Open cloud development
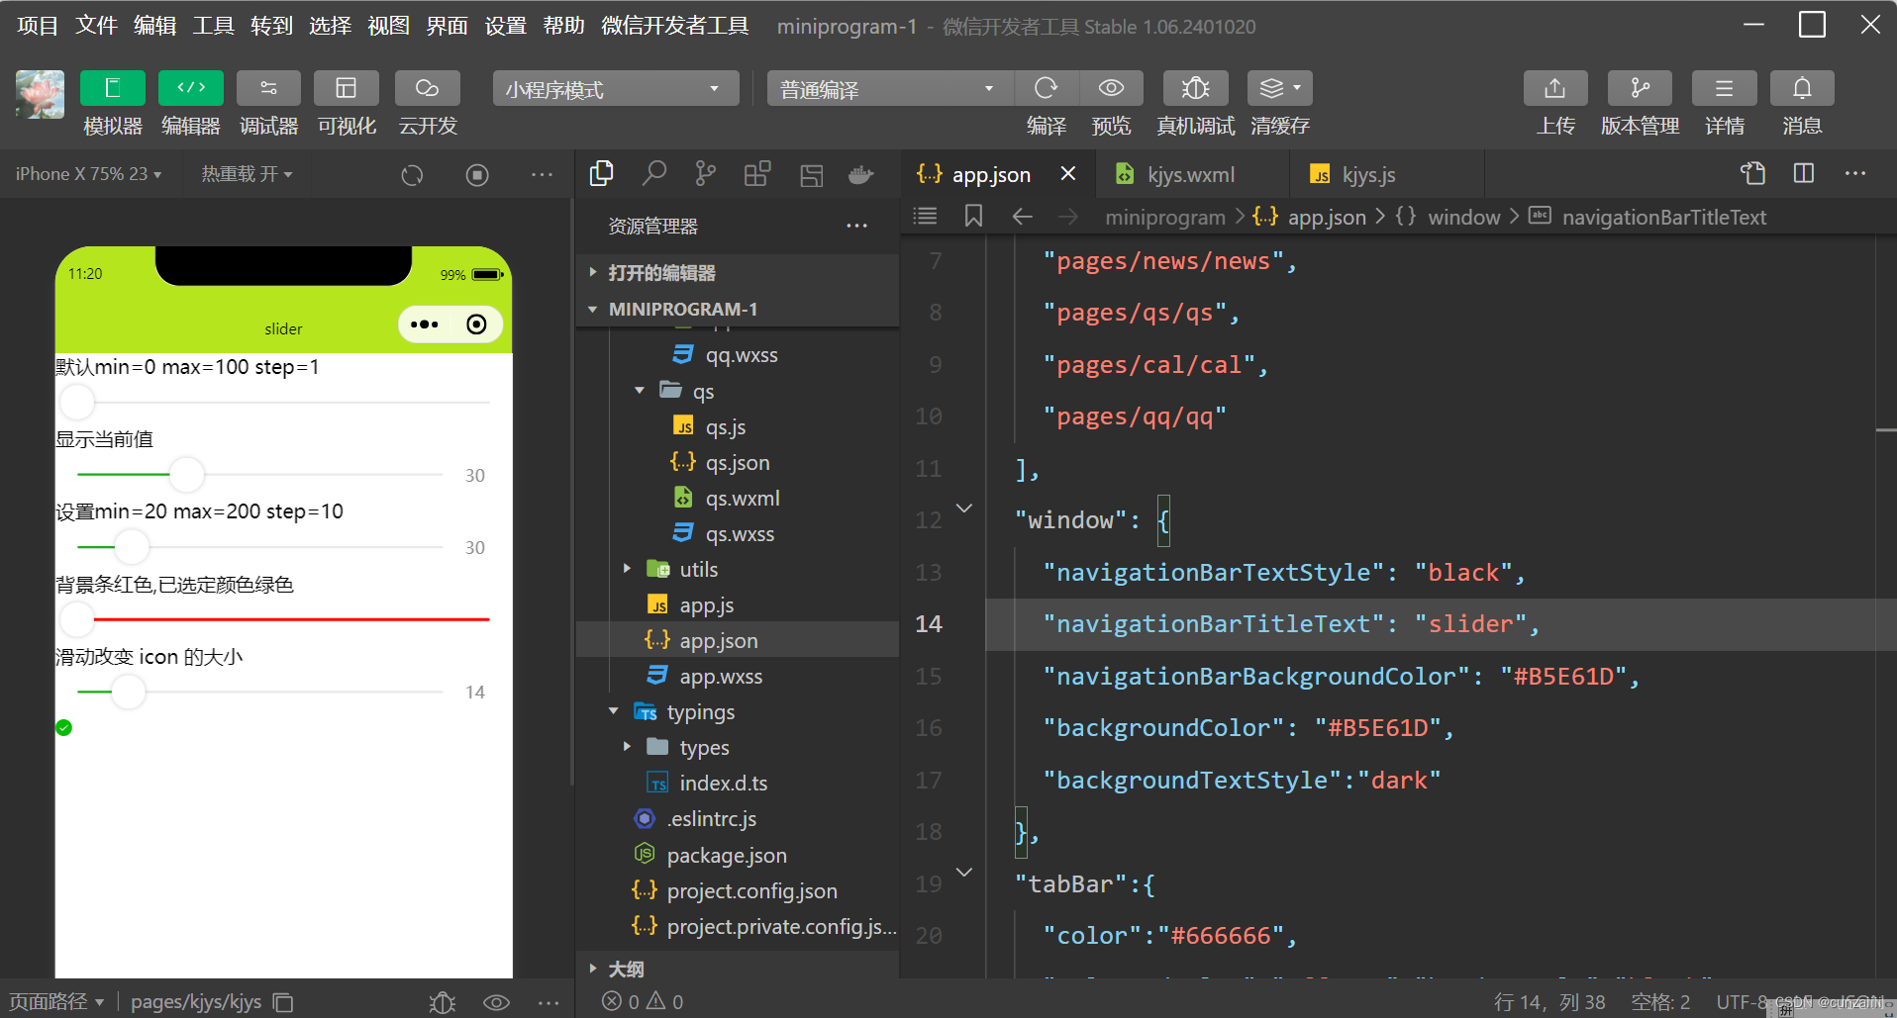This screenshot has width=1897, height=1018. click(428, 88)
